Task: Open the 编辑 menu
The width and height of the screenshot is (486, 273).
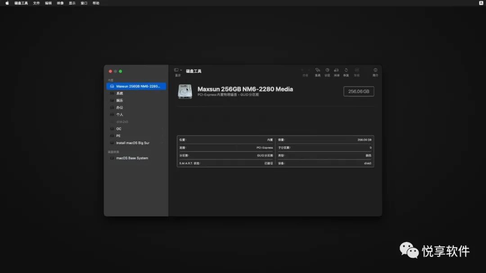Action: pos(48,3)
